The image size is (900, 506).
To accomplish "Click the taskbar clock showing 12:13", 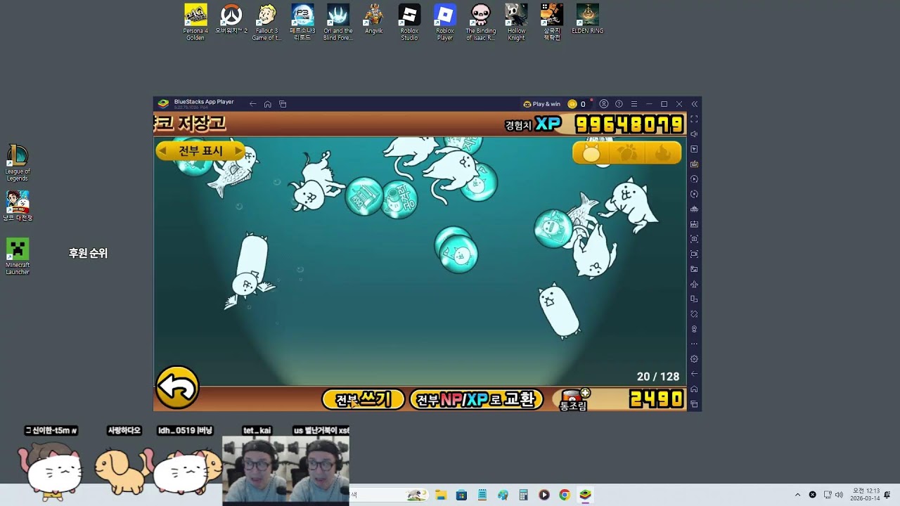I will (x=866, y=495).
